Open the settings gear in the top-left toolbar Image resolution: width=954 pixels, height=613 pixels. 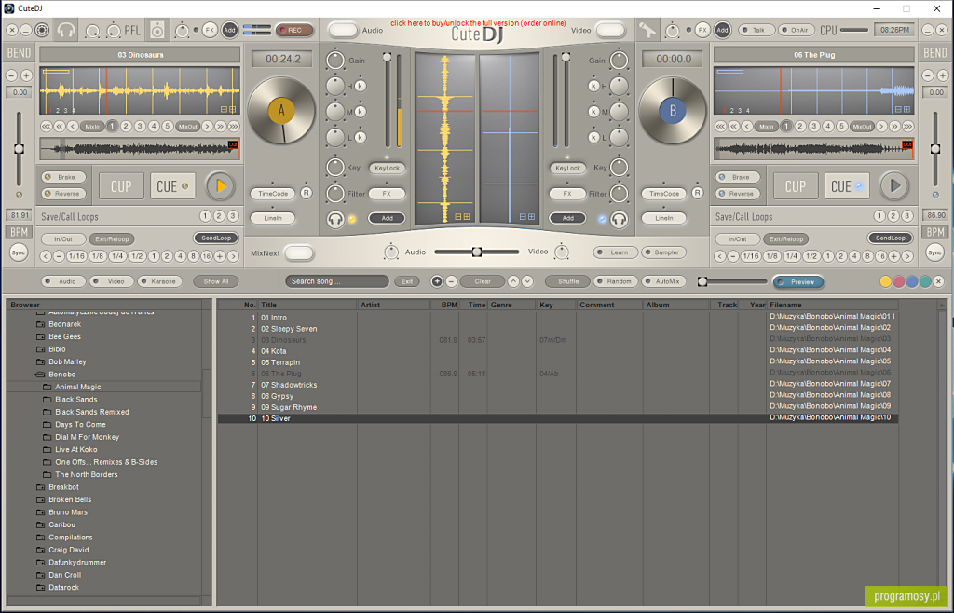tap(41, 30)
